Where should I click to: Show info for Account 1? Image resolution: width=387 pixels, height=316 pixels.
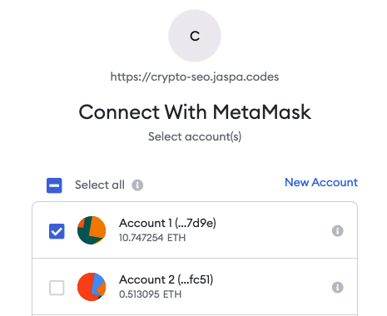(x=337, y=230)
